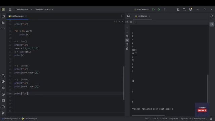Click 'test' output line in console
The width and height of the screenshot is (215, 121).
[x=134, y=50]
